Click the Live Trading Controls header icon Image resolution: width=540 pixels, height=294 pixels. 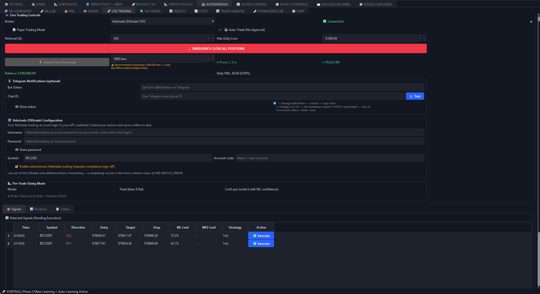coord(7,15)
